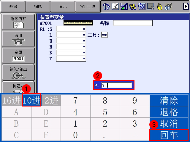Open the 实用工具 utility menu

88,7
